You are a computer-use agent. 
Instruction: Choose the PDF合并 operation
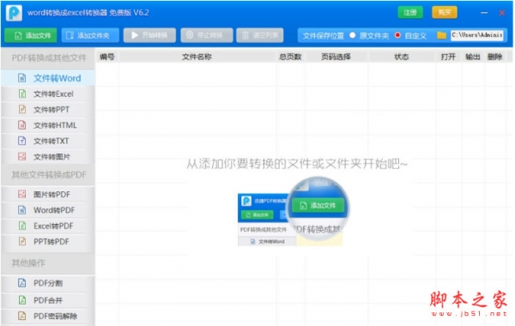48,300
